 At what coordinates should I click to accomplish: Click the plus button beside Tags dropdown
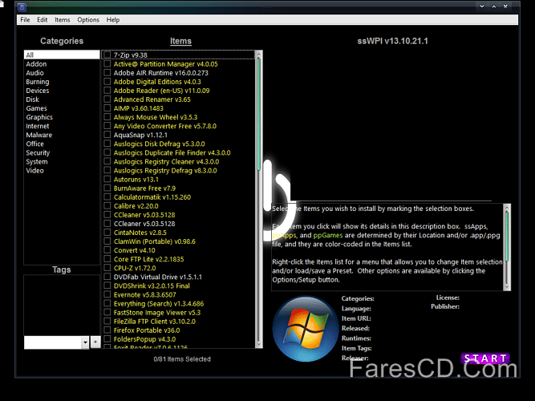tap(95, 342)
